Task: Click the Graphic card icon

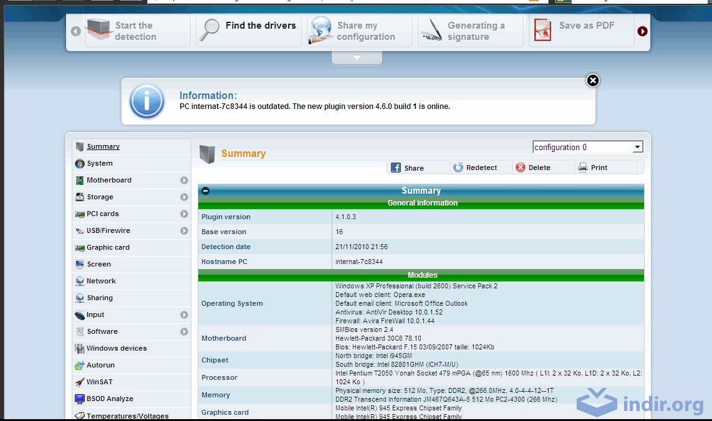Action: (x=80, y=248)
